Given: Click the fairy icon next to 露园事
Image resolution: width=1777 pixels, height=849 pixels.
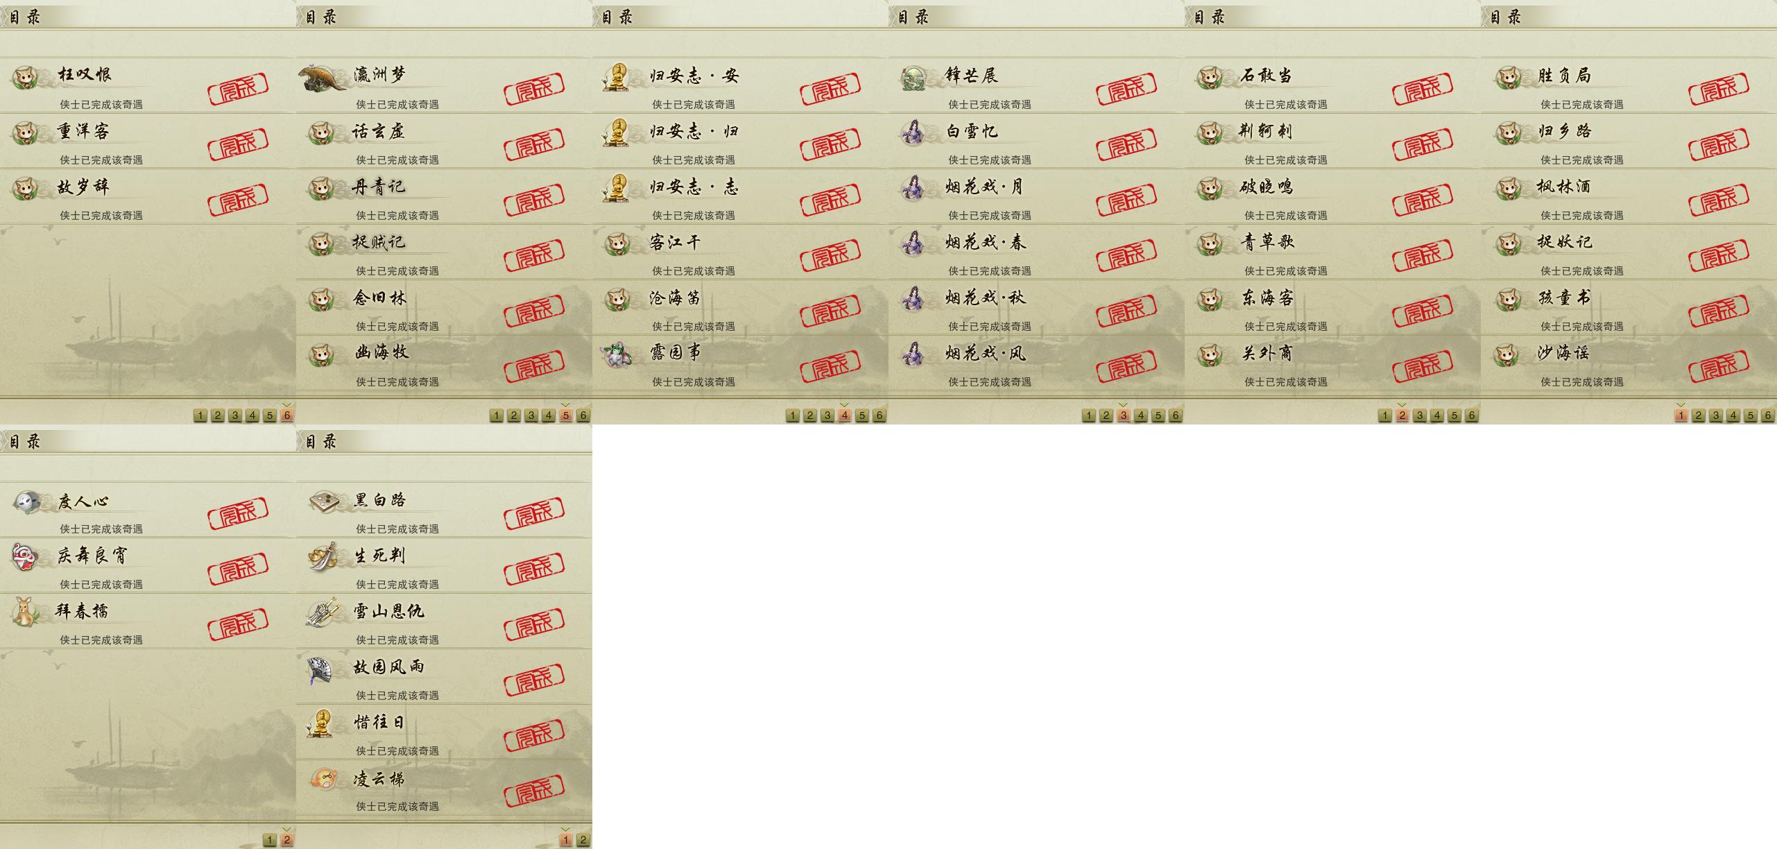Looking at the screenshot, I should coord(617,354).
